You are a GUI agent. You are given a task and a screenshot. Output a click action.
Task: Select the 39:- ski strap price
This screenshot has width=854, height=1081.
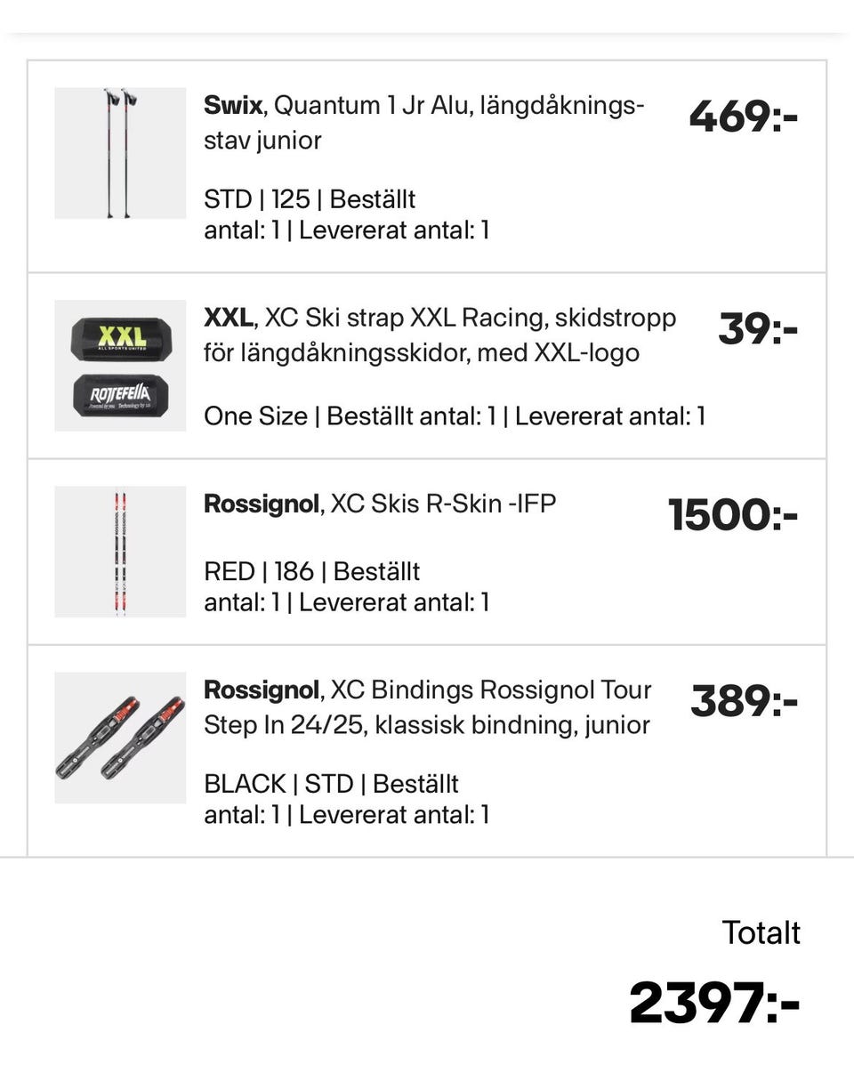pos(758,329)
